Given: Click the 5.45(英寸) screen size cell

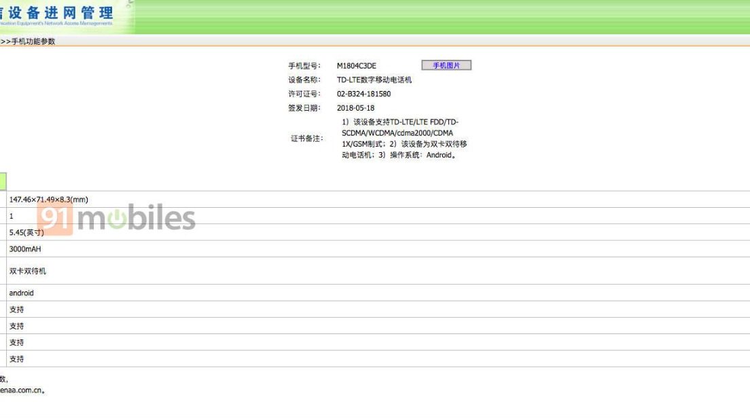Looking at the screenshot, I should point(26,232).
